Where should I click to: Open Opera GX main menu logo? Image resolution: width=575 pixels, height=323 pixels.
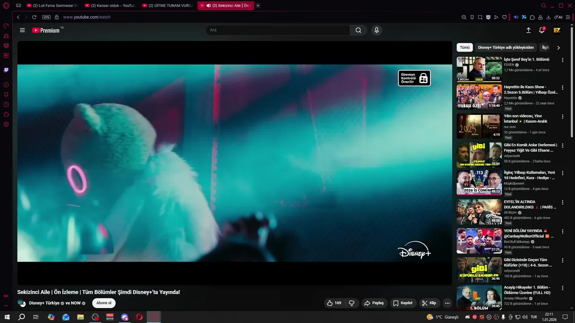pyautogui.click(x=6, y=5)
